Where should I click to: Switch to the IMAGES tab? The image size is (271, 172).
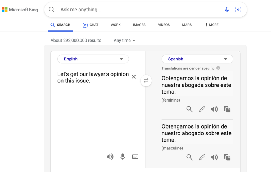pos(139,25)
